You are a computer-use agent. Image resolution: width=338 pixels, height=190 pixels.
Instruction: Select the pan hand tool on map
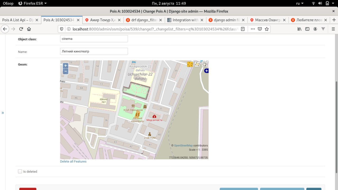point(204,64)
